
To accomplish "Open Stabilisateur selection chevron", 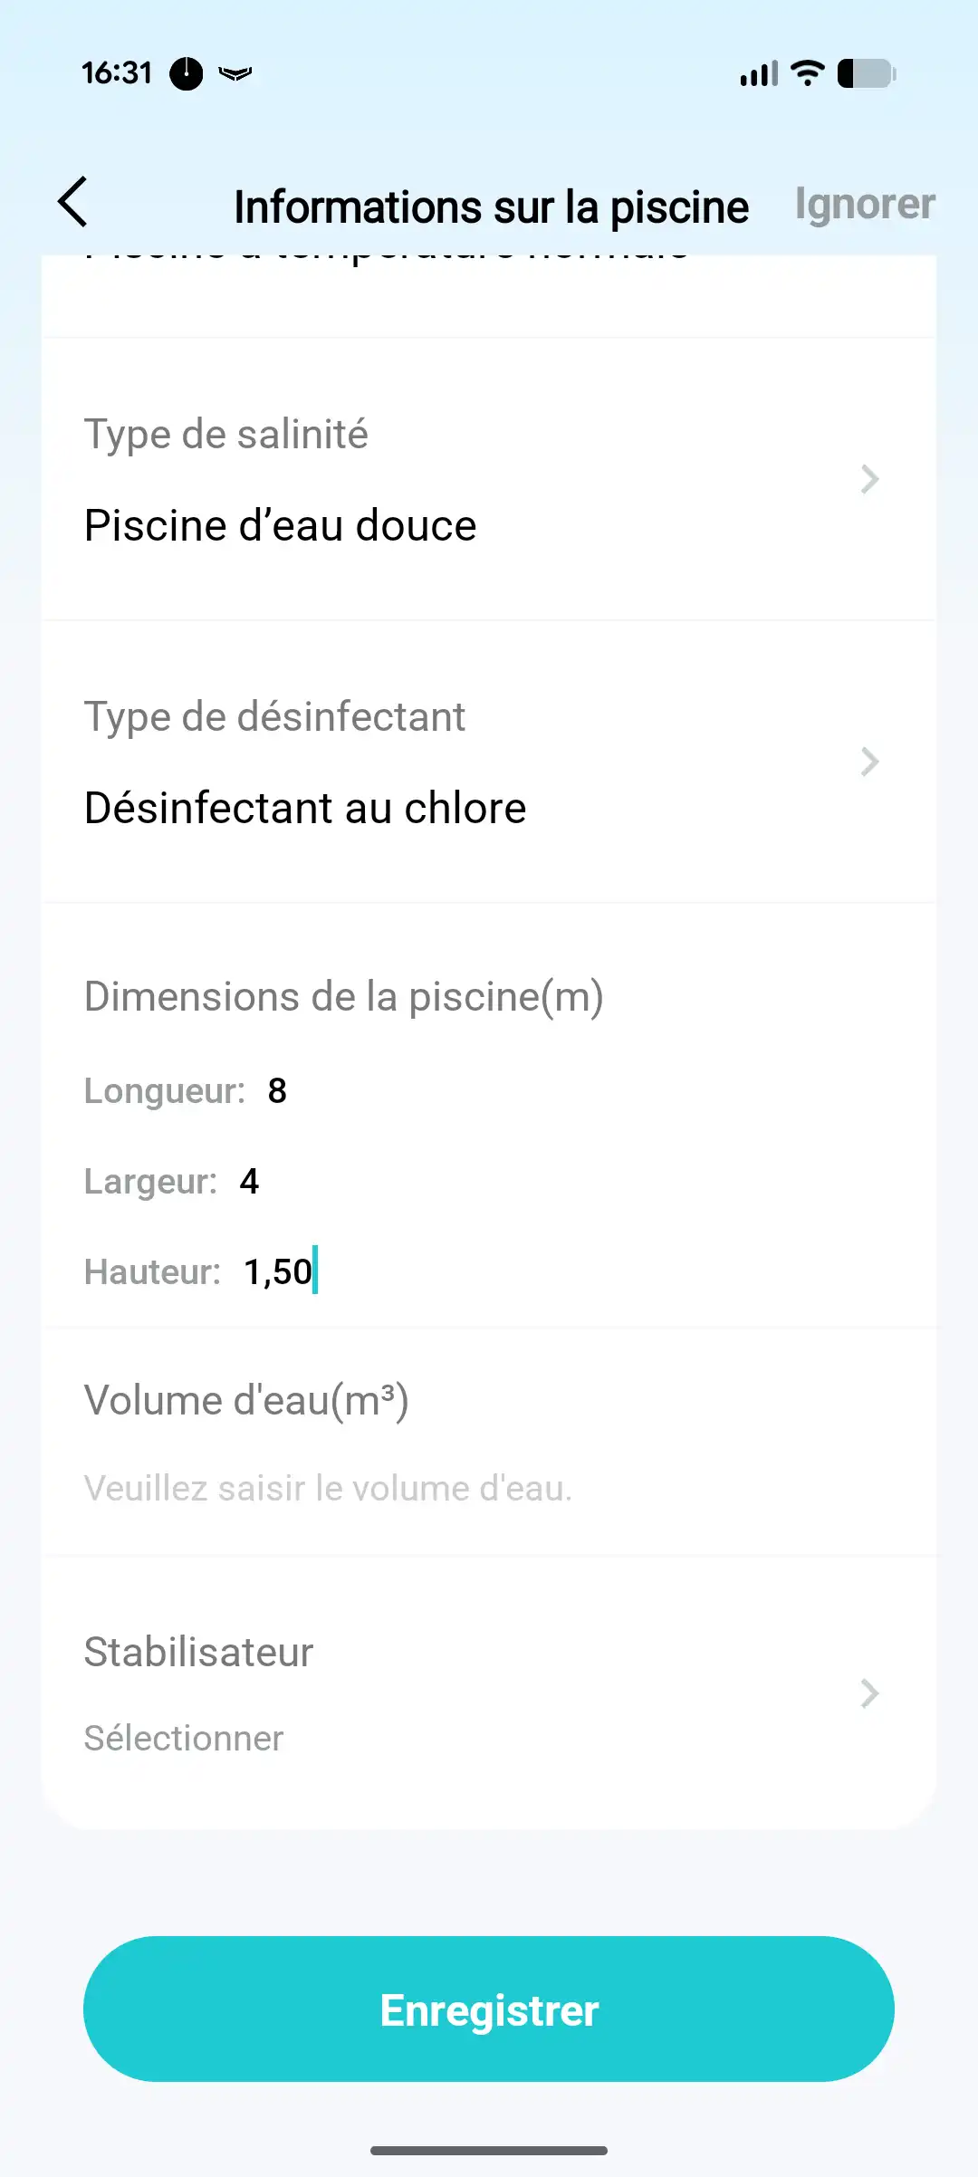I will pyautogui.click(x=869, y=1693).
